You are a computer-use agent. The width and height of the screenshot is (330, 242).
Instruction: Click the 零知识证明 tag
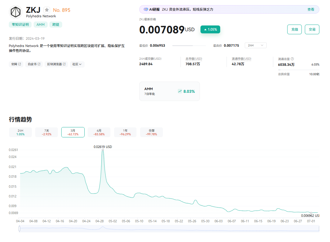coord(20,25)
